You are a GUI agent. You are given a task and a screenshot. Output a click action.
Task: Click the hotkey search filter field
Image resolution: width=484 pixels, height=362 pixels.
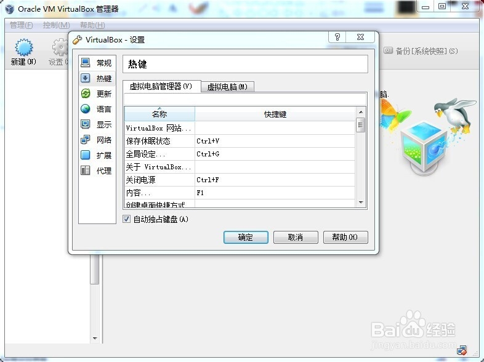245,99
